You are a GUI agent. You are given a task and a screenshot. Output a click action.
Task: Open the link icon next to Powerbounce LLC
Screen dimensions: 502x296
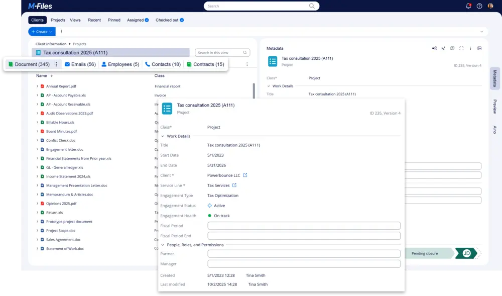tap(245, 175)
